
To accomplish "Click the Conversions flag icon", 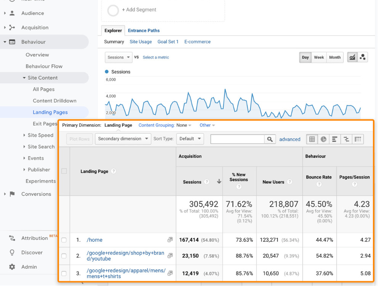I will [x=12, y=194].
